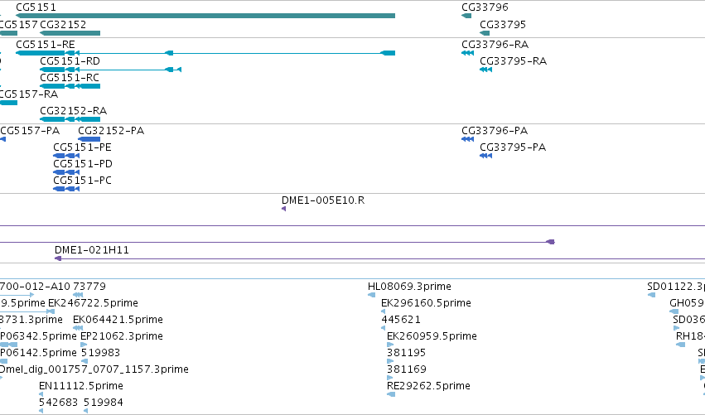Select the EN11112.5prime EST label
705x415 pixels.
81,386
